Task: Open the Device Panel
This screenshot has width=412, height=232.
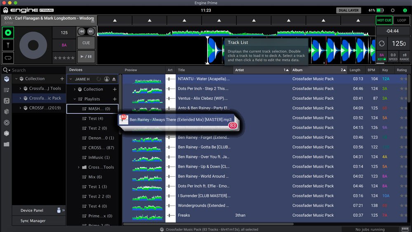Action: pos(38,211)
